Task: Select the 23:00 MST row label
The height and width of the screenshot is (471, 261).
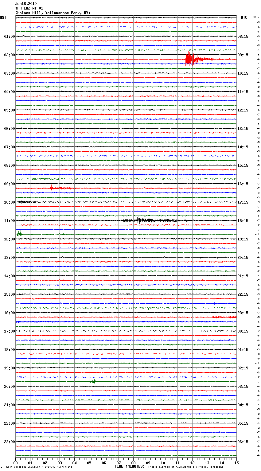Action: tap(10, 442)
